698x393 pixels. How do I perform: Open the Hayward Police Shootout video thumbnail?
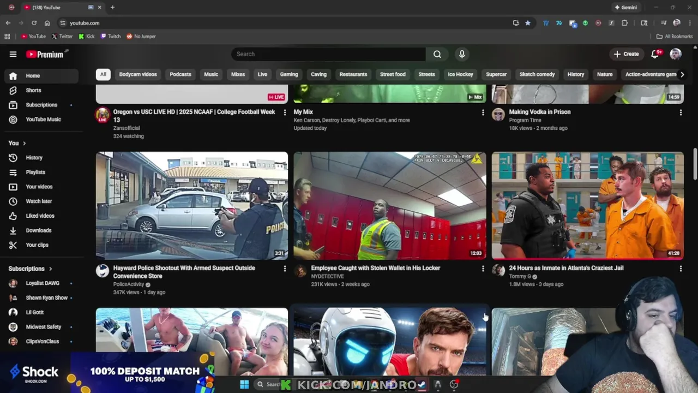tap(192, 205)
